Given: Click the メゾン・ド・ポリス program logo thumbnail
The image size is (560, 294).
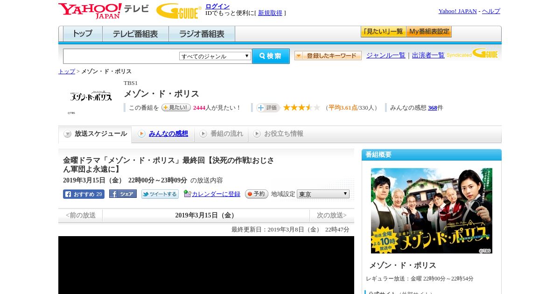Looking at the screenshot, I should [91, 97].
